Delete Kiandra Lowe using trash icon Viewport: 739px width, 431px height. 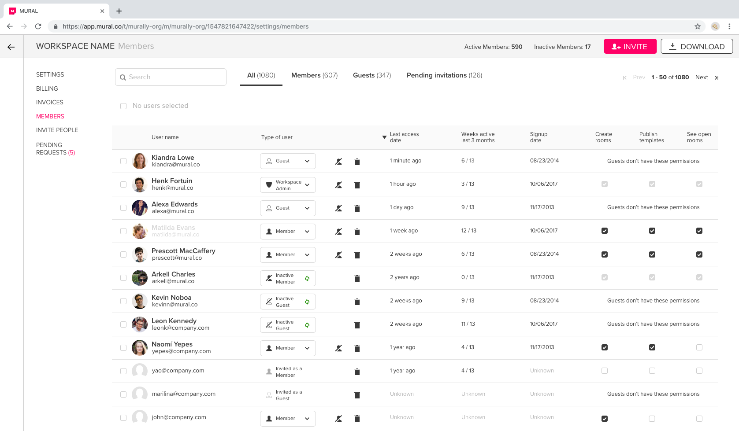[357, 162]
